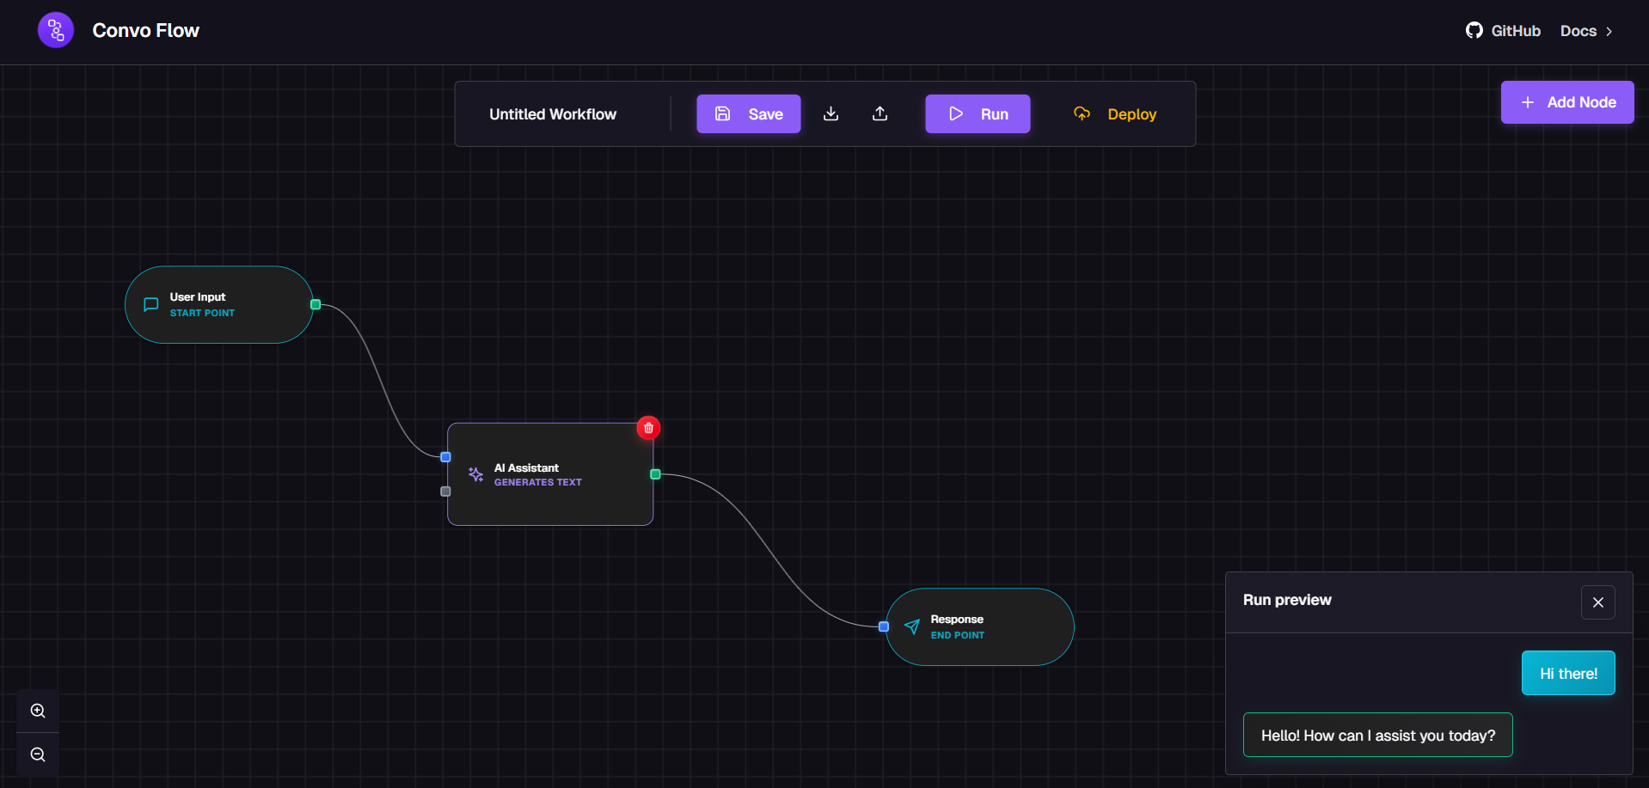Select the Response end point node
This screenshot has width=1649, height=788.
tap(979, 626)
